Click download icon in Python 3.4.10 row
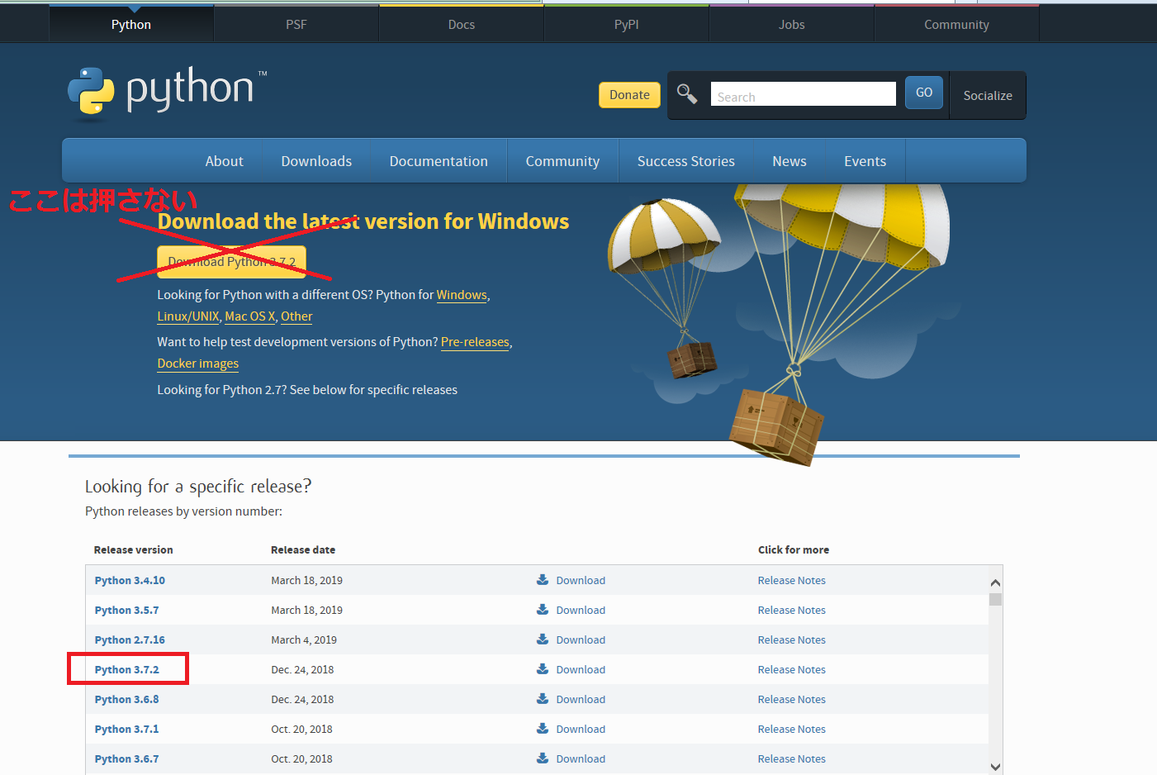 point(543,580)
